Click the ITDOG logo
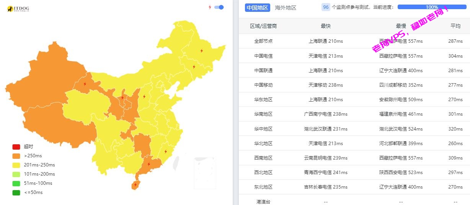 18,9
